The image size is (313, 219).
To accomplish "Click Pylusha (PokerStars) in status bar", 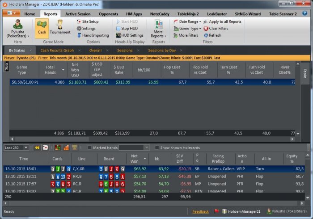I will [x=287, y=211].
